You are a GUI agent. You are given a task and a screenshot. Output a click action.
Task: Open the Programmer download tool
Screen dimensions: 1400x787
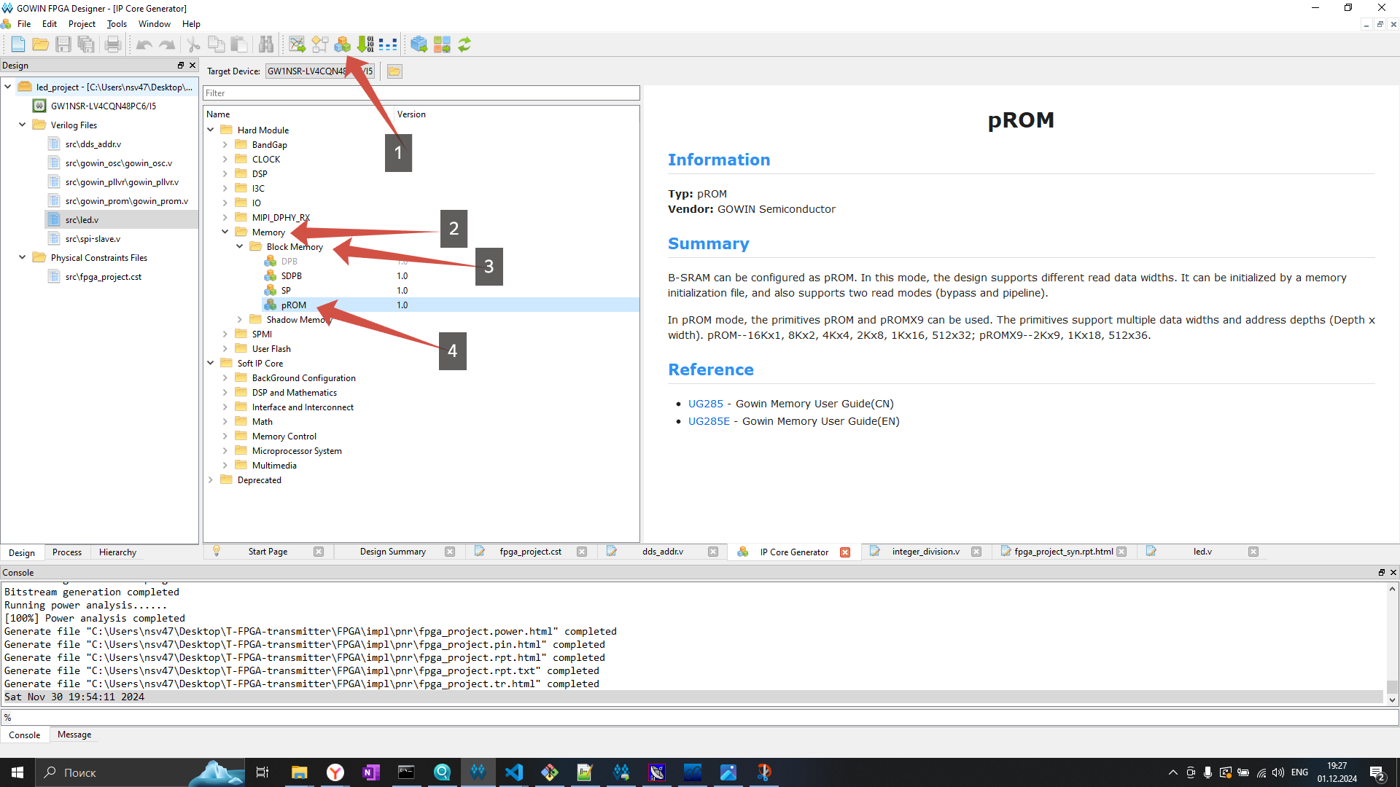point(365,44)
